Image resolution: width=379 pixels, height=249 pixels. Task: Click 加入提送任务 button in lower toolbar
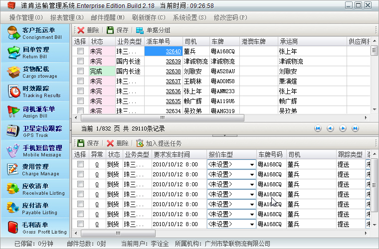coord(160,143)
